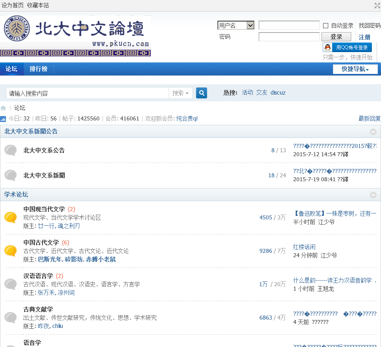Open the 北大中文系公告 forum
Screen dimensions: 381x347
pos(44,150)
